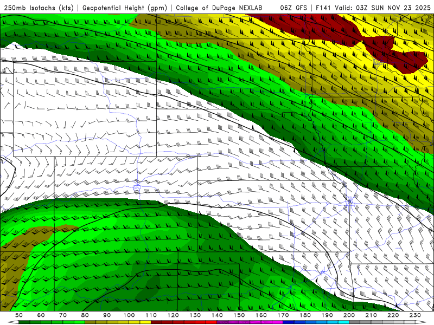Click the 130 knot colorbar label
This screenshot has height=325, width=434.
[x=195, y=315]
